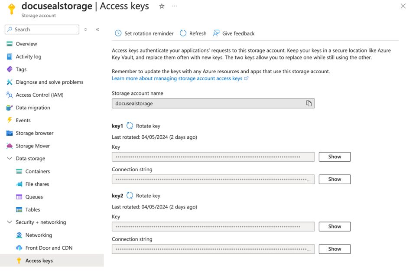Collapse the Security + networking section
Image resolution: width=416 pixels, height=271 pixels.
coord(9,222)
